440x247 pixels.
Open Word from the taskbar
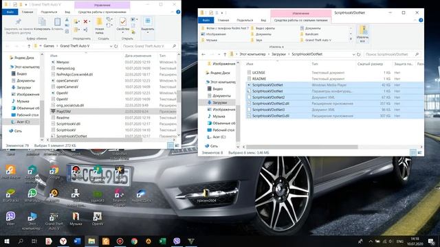(x=77, y=241)
